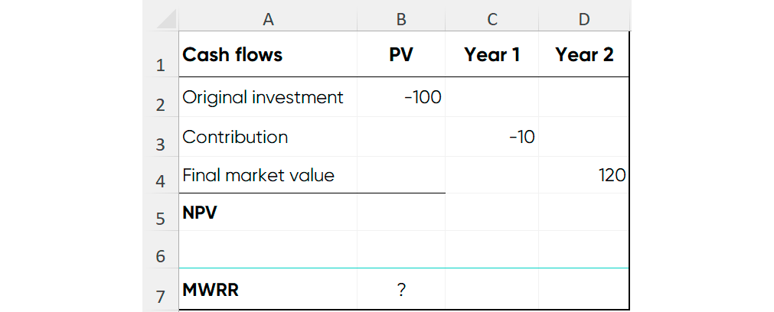This screenshot has height=312, width=774.
Task: Select the MWRR question mark cell
Action: point(401,289)
